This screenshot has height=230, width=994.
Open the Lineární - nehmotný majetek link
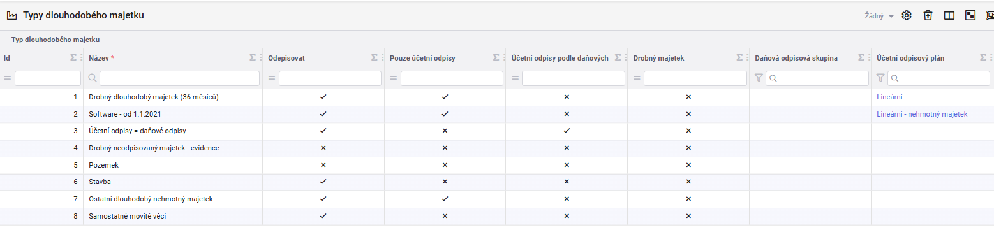(922, 114)
